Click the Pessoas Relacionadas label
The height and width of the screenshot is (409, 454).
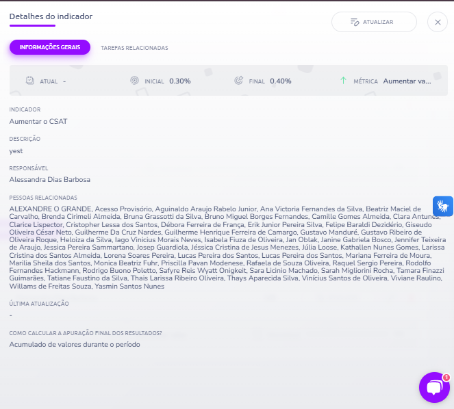click(x=43, y=198)
